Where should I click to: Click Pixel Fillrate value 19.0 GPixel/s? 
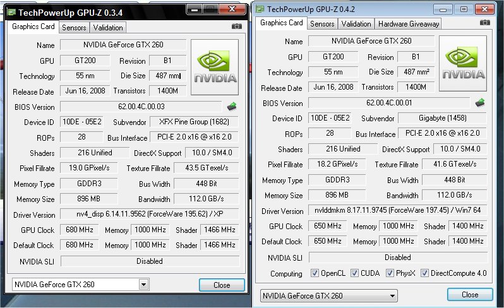89,168
